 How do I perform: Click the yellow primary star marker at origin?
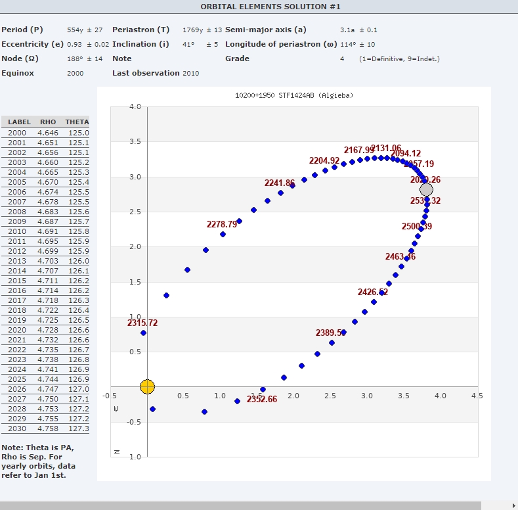coord(148,386)
